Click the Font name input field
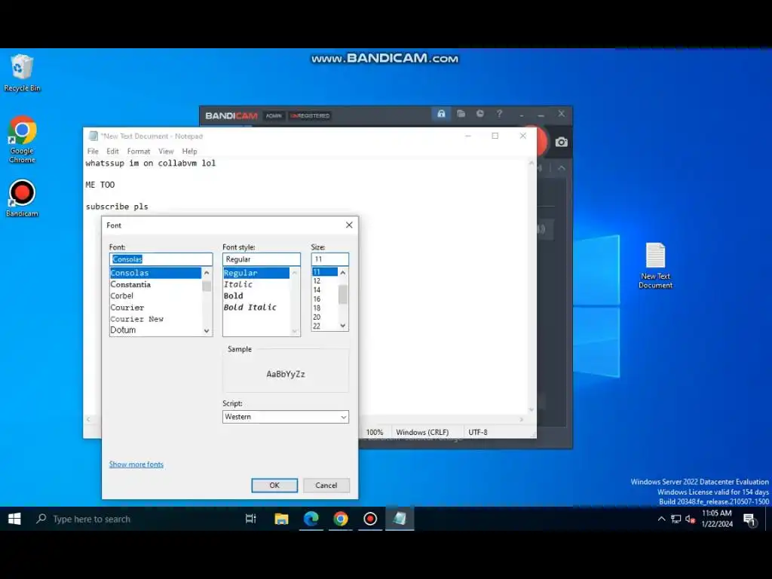 (161, 259)
